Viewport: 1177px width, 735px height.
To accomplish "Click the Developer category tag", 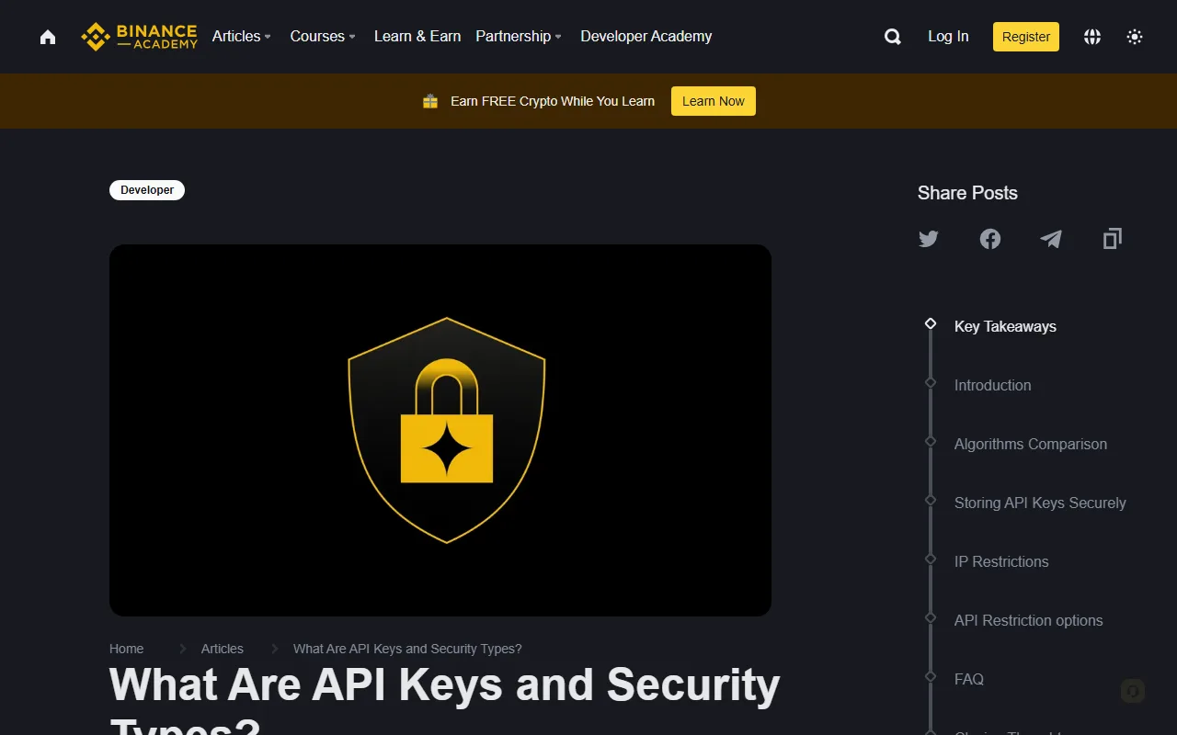I will point(147,190).
